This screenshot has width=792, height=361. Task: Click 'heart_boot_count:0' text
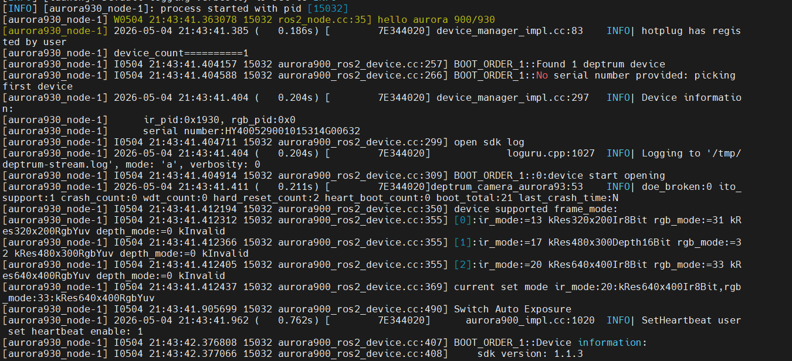(x=378, y=197)
